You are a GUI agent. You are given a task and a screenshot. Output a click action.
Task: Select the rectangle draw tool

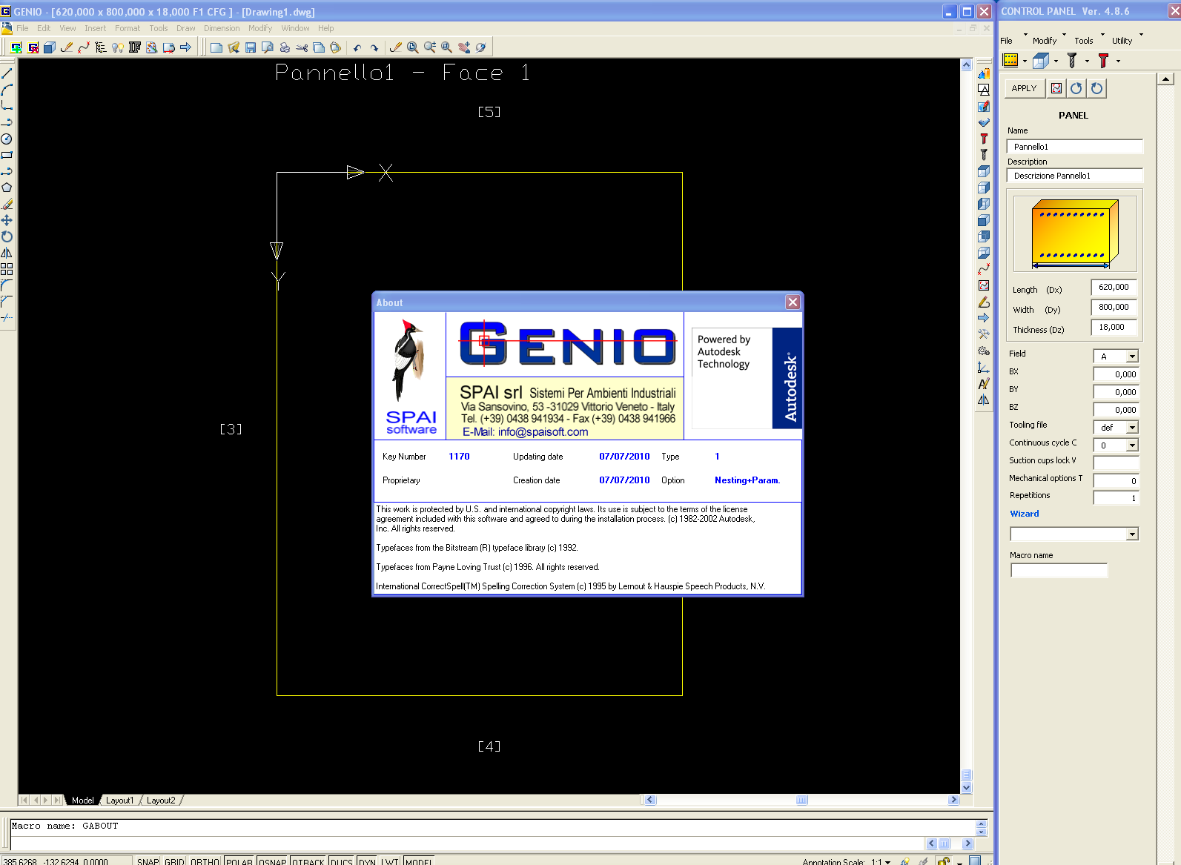7,155
